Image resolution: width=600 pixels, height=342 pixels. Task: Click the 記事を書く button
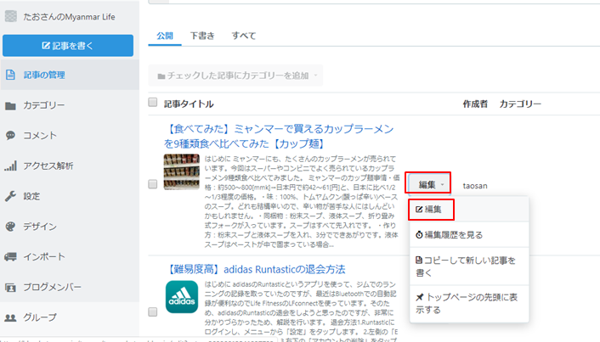tap(68, 46)
